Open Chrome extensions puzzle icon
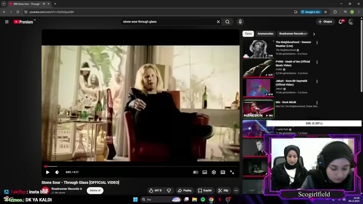363x204 pixels. point(335,12)
